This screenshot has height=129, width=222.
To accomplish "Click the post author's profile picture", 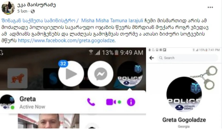I will pos(8,8).
